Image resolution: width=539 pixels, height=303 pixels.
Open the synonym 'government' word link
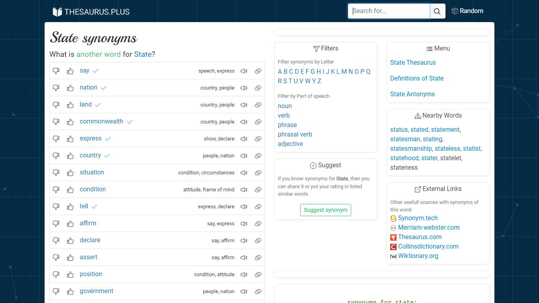[96, 291]
